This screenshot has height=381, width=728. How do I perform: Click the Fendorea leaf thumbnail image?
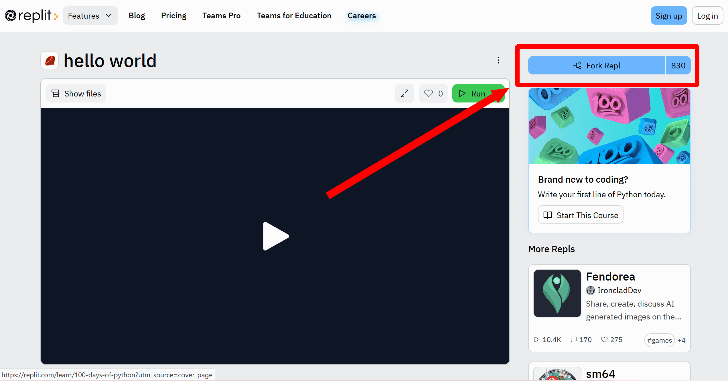[x=557, y=293]
